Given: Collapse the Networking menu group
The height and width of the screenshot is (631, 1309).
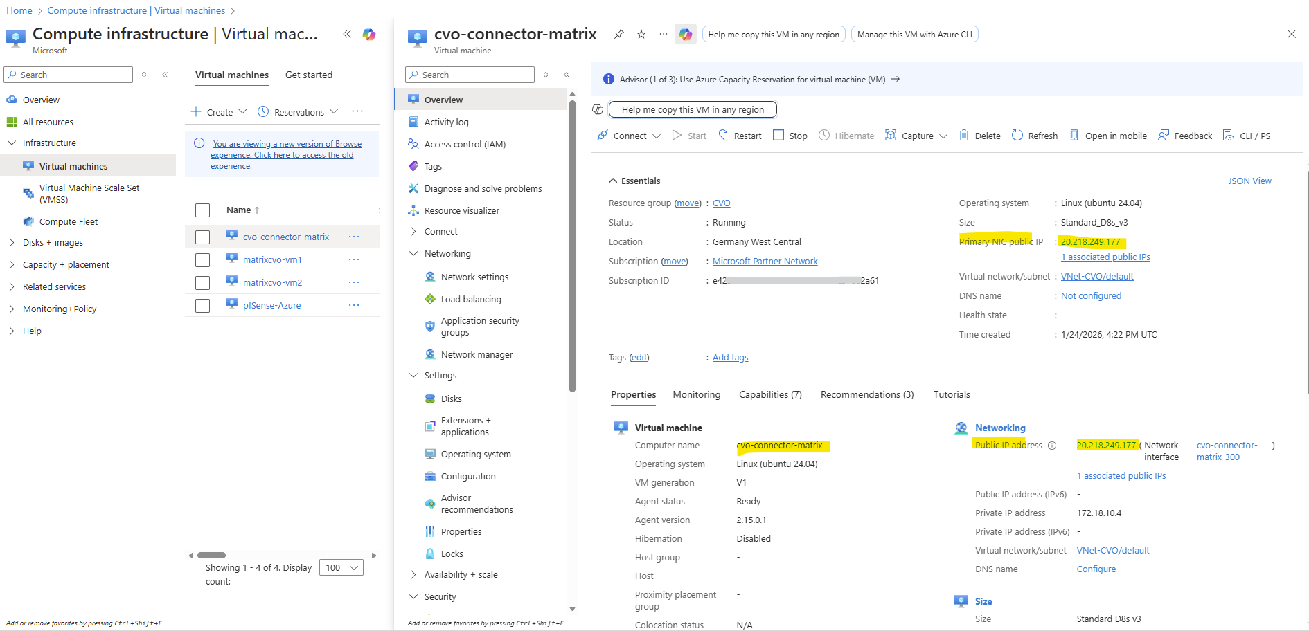Looking at the screenshot, I should (x=413, y=254).
